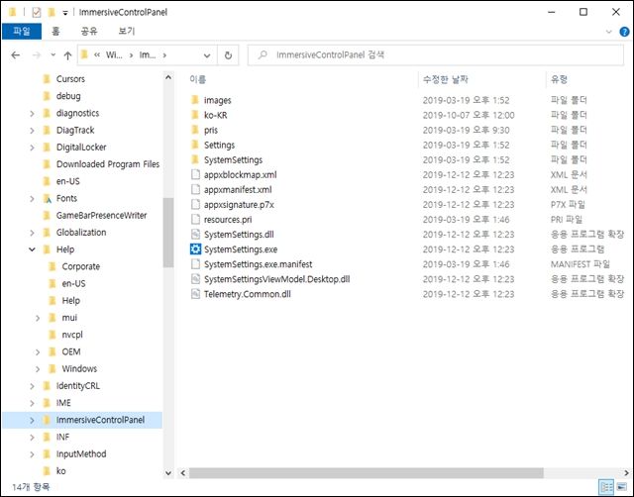
Task: Click the resources.pri file icon
Action: pyautogui.click(x=195, y=220)
